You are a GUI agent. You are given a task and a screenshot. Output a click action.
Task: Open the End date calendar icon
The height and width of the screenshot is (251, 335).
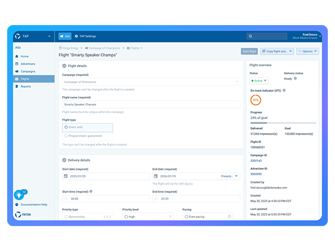click(x=156, y=176)
